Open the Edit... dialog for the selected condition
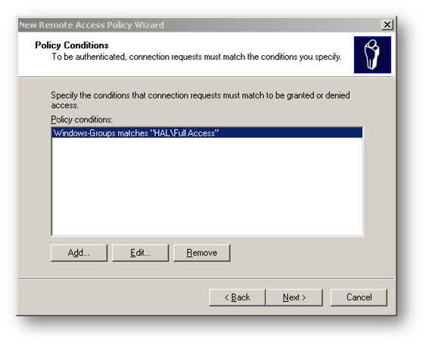The height and width of the screenshot is (348, 429). point(141,253)
